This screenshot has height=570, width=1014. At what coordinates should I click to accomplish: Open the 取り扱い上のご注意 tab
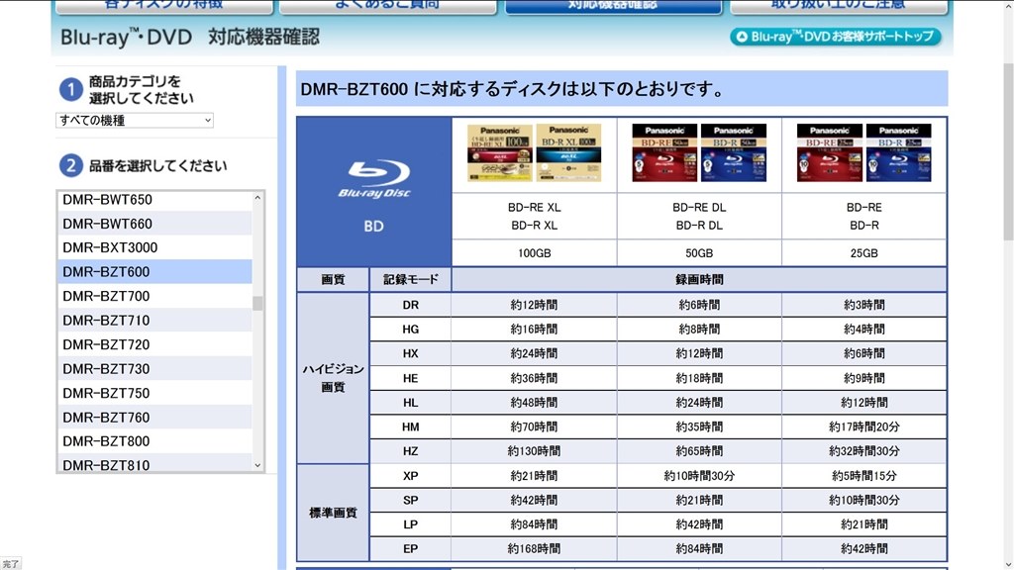click(x=838, y=6)
